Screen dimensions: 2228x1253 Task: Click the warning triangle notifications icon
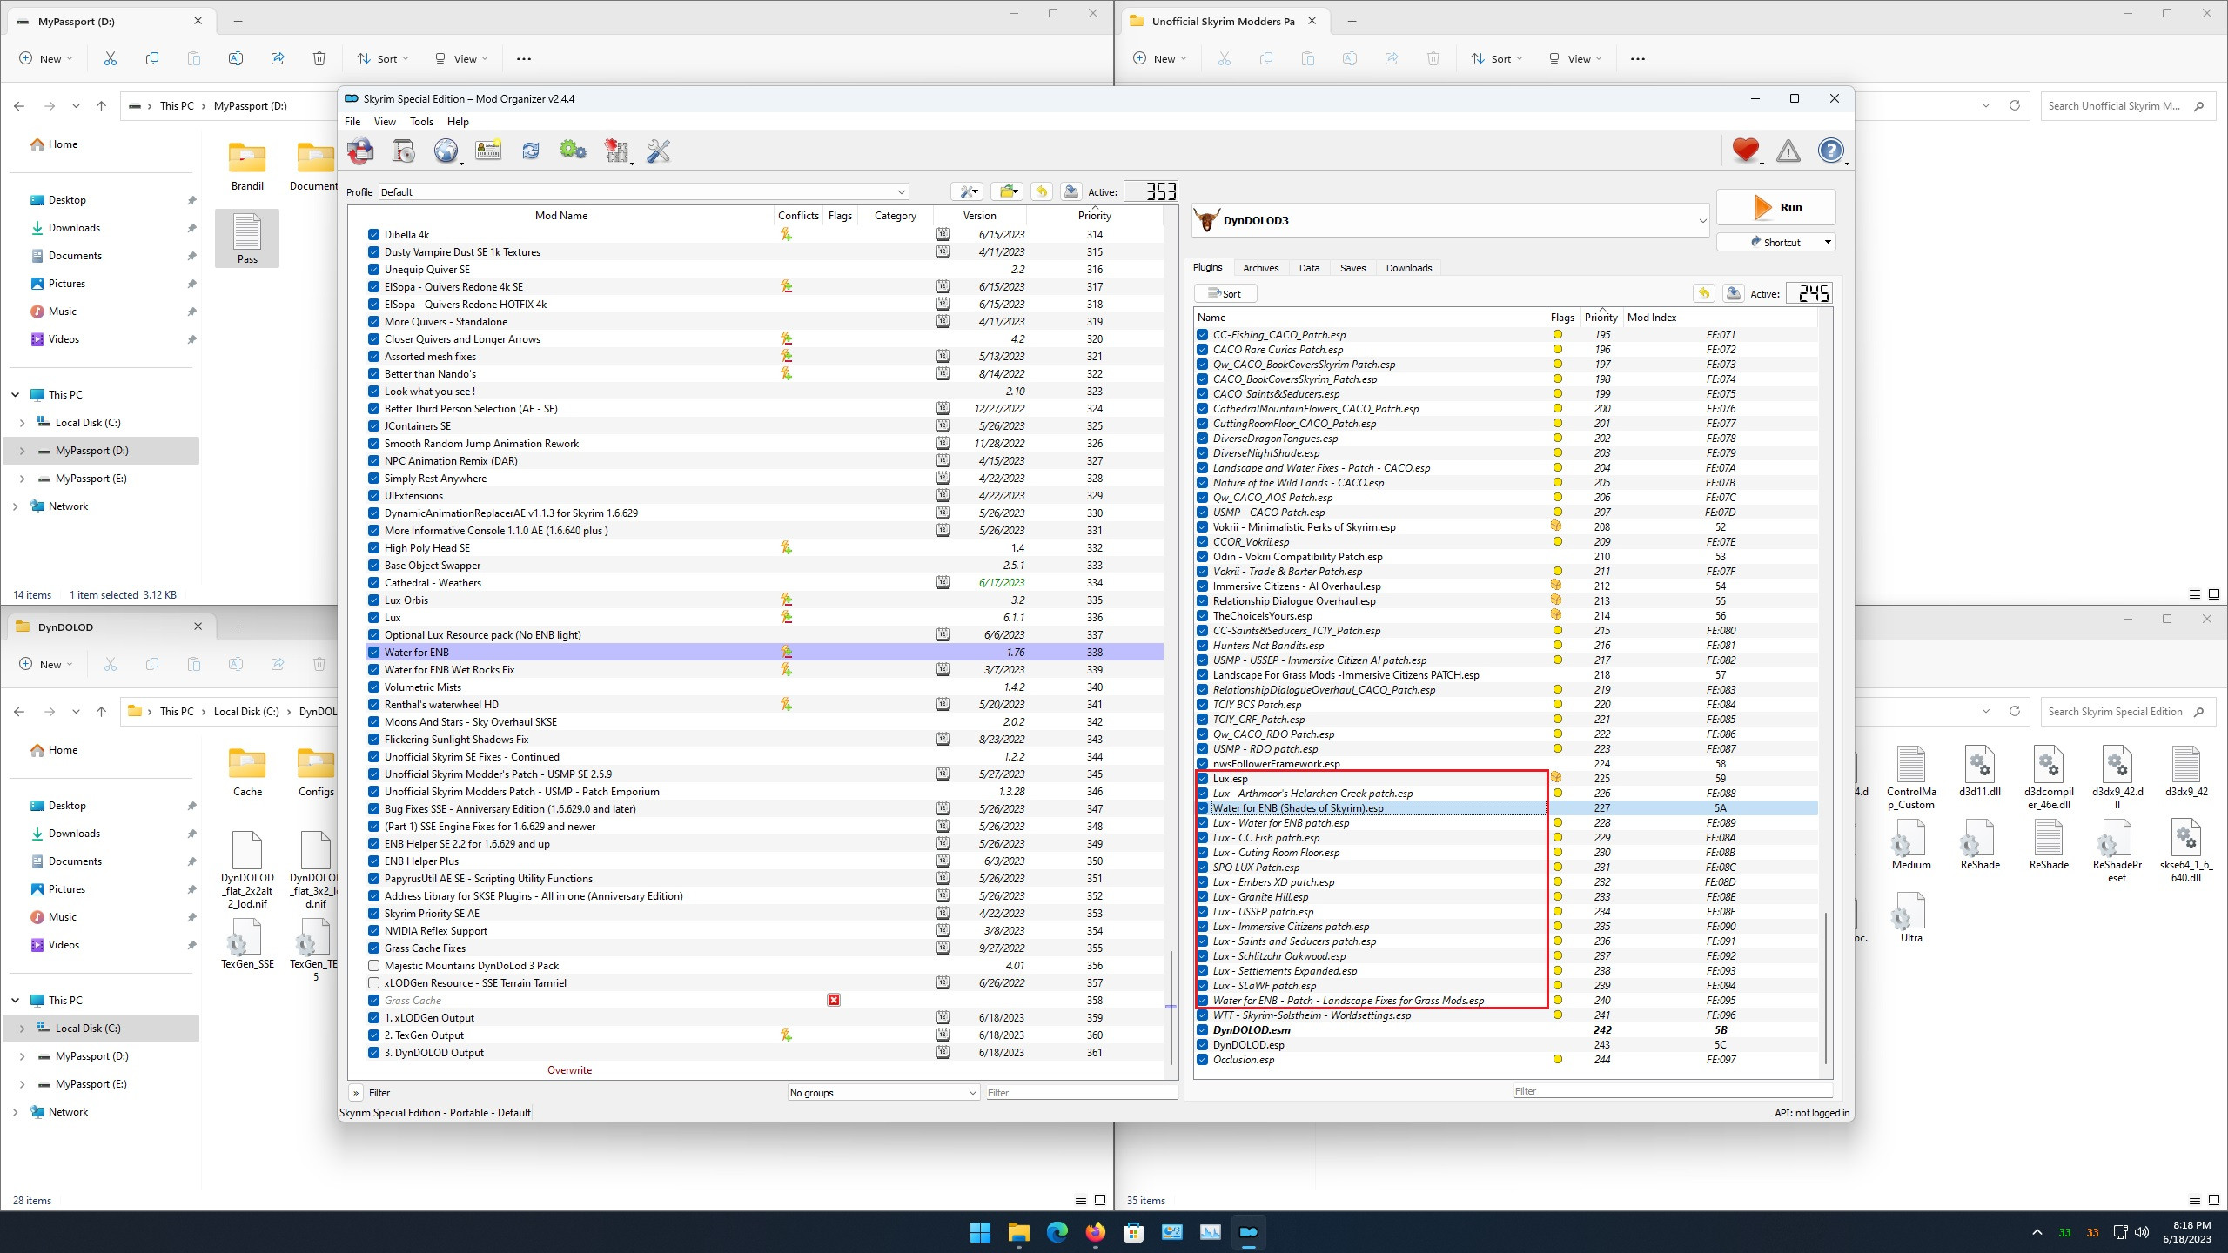click(1788, 151)
